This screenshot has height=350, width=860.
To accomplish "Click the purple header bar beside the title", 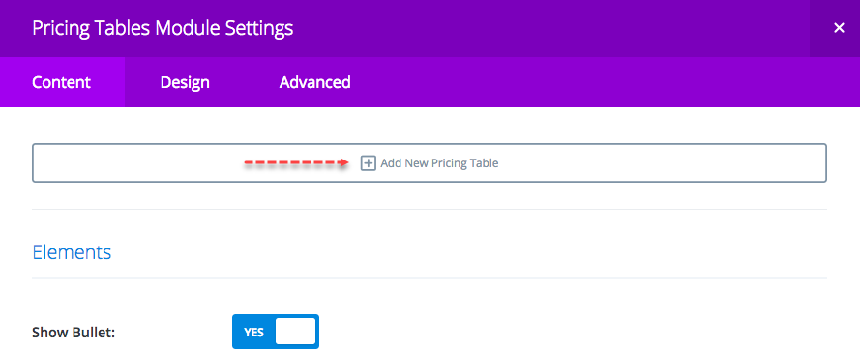I will (x=549, y=29).
